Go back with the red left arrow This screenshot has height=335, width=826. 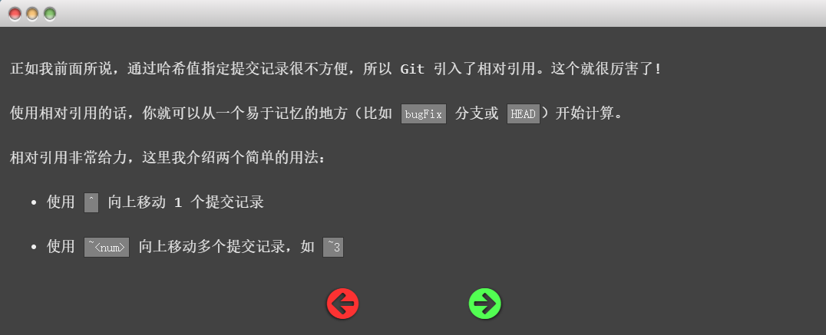pyautogui.click(x=343, y=304)
